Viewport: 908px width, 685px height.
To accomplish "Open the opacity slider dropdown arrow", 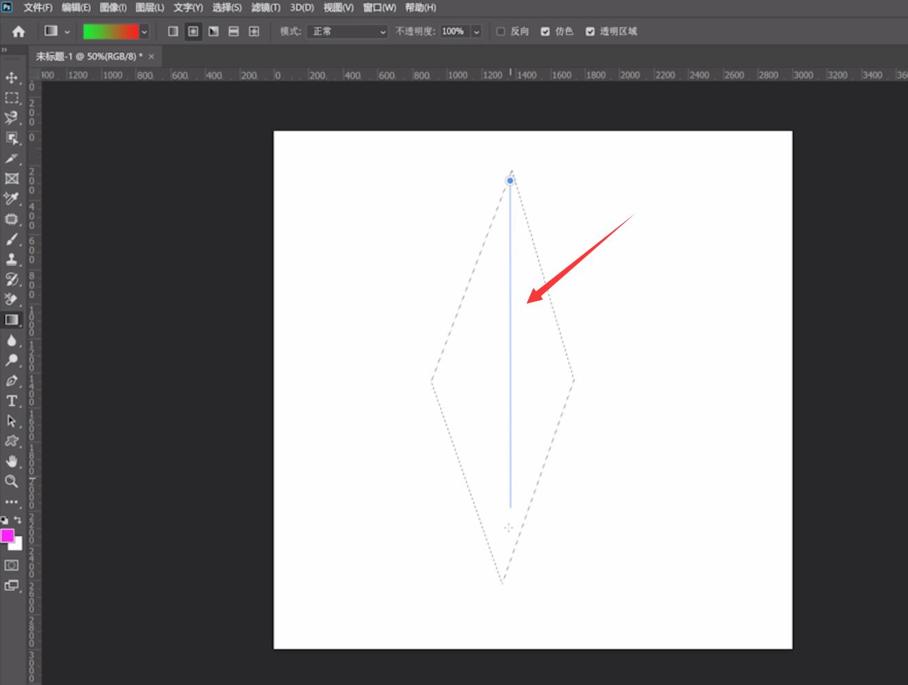I will pyautogui.click(x=476, y=32).
